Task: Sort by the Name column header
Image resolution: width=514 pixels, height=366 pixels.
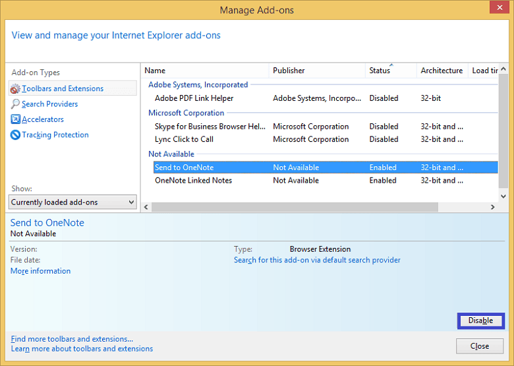Action: [205, 71]
